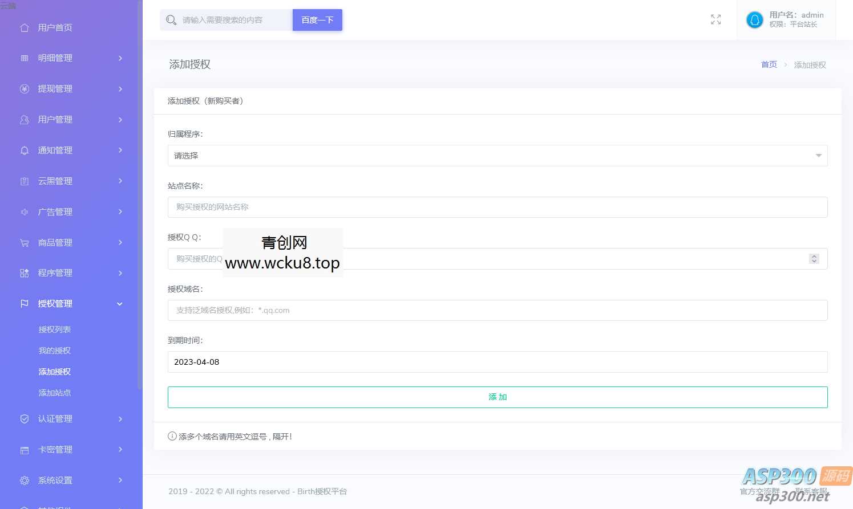Click the 用户首页 home icon
Screen dimensions: 853x509
pyautogui.click(x=25, y=27)
